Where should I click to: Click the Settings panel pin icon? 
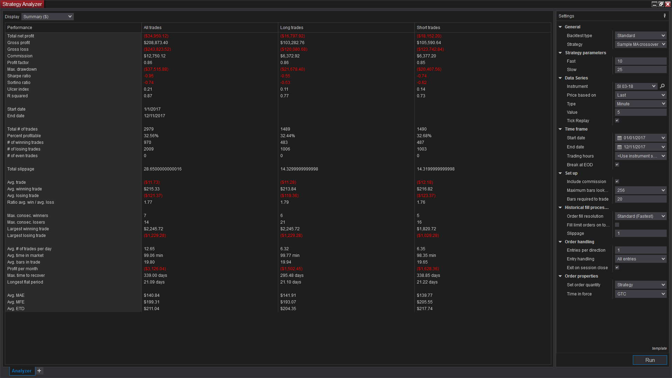664,16
